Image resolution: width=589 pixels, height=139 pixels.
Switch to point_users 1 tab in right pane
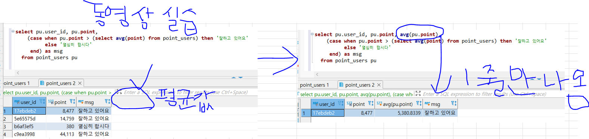point(314,85)
